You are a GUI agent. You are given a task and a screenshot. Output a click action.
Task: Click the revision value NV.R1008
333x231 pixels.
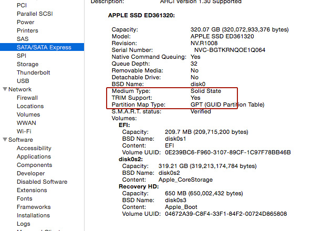point(204,43)
